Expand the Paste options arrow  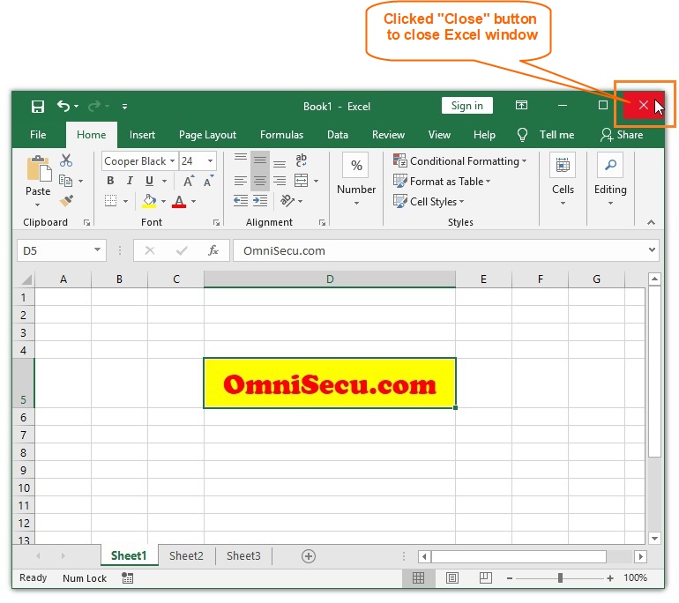(37, 205)
